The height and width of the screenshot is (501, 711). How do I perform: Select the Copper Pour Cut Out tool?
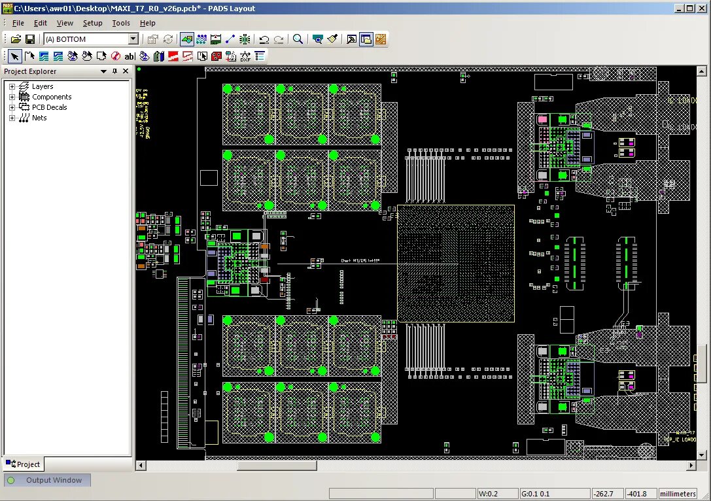click(x=87, y=56)
